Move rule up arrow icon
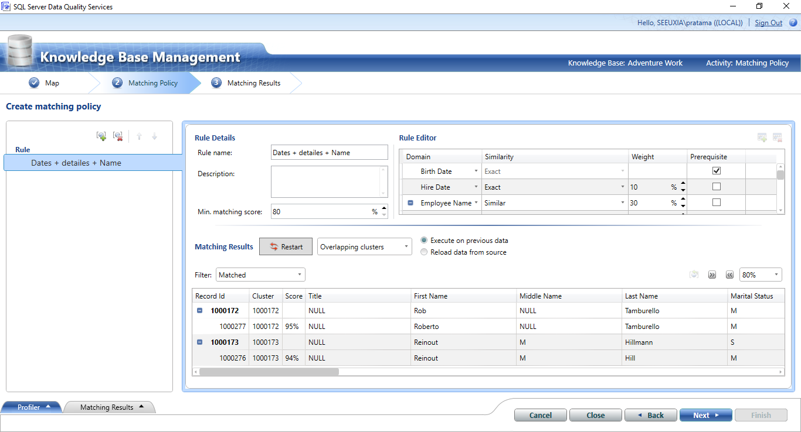Image resolution: width=801 pixels, height=432 pixels. pyautogui.click(x=139, y=136)
